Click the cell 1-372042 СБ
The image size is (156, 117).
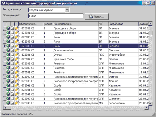31,99
